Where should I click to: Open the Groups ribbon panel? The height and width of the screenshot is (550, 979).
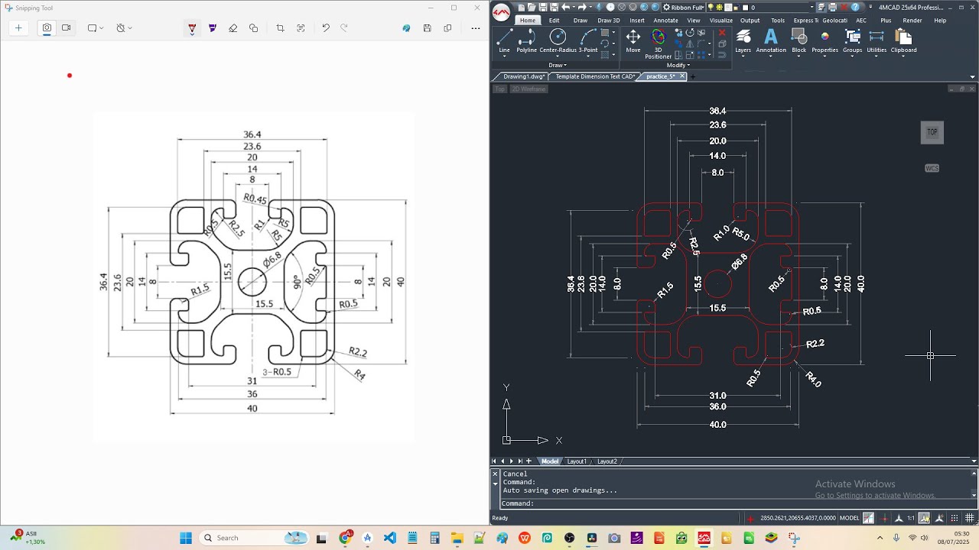pos(852,41)
